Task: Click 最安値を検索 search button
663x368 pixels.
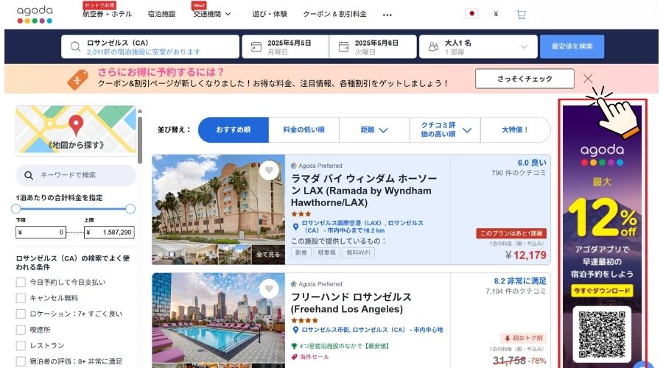Action: click(x=572, y=46)
